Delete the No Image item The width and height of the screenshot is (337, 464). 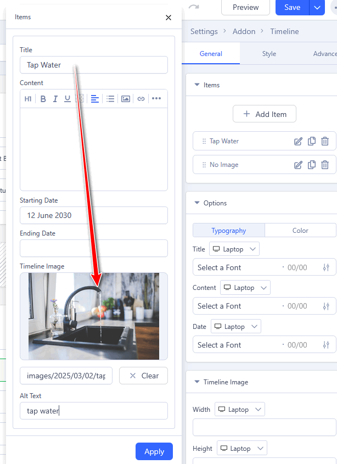click(x=325, y=165)
